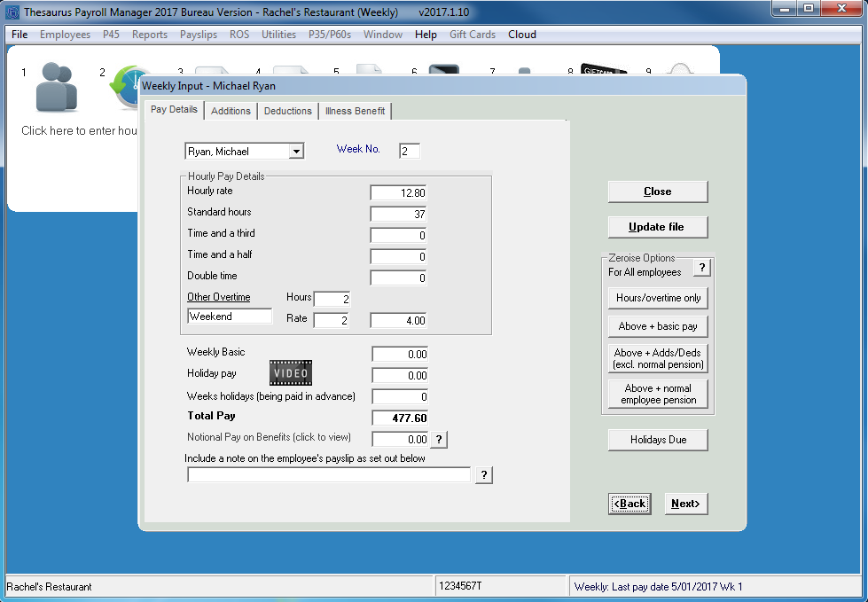The height and width of the screenshot is (602, 868).
Task: Open the Reports menu
Action: point(150,35)
